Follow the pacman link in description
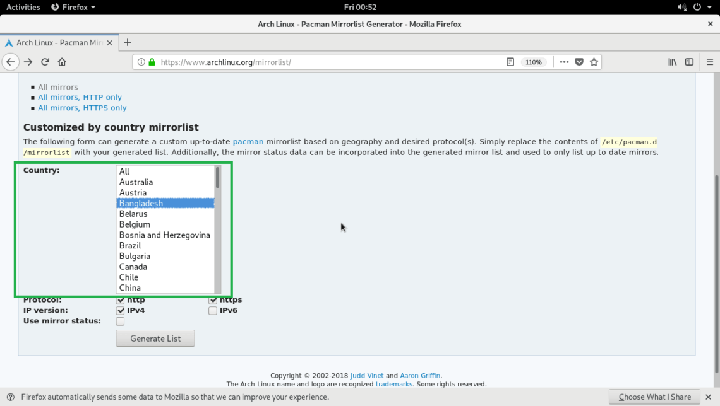 (x=248, y=142)
